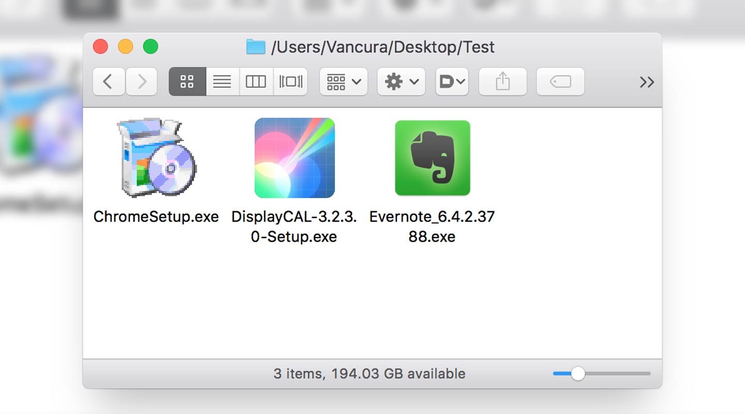Open the path dropdown in toolbar
Image resolution: width=745 pixels, height=414 pixels.
coord(452,82)
